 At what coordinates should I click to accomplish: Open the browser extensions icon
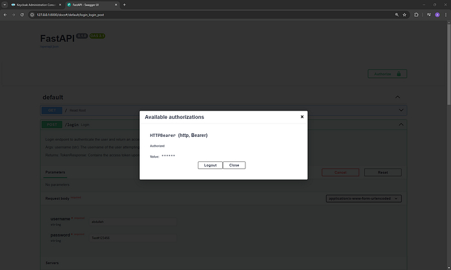(x=416, y=15)
